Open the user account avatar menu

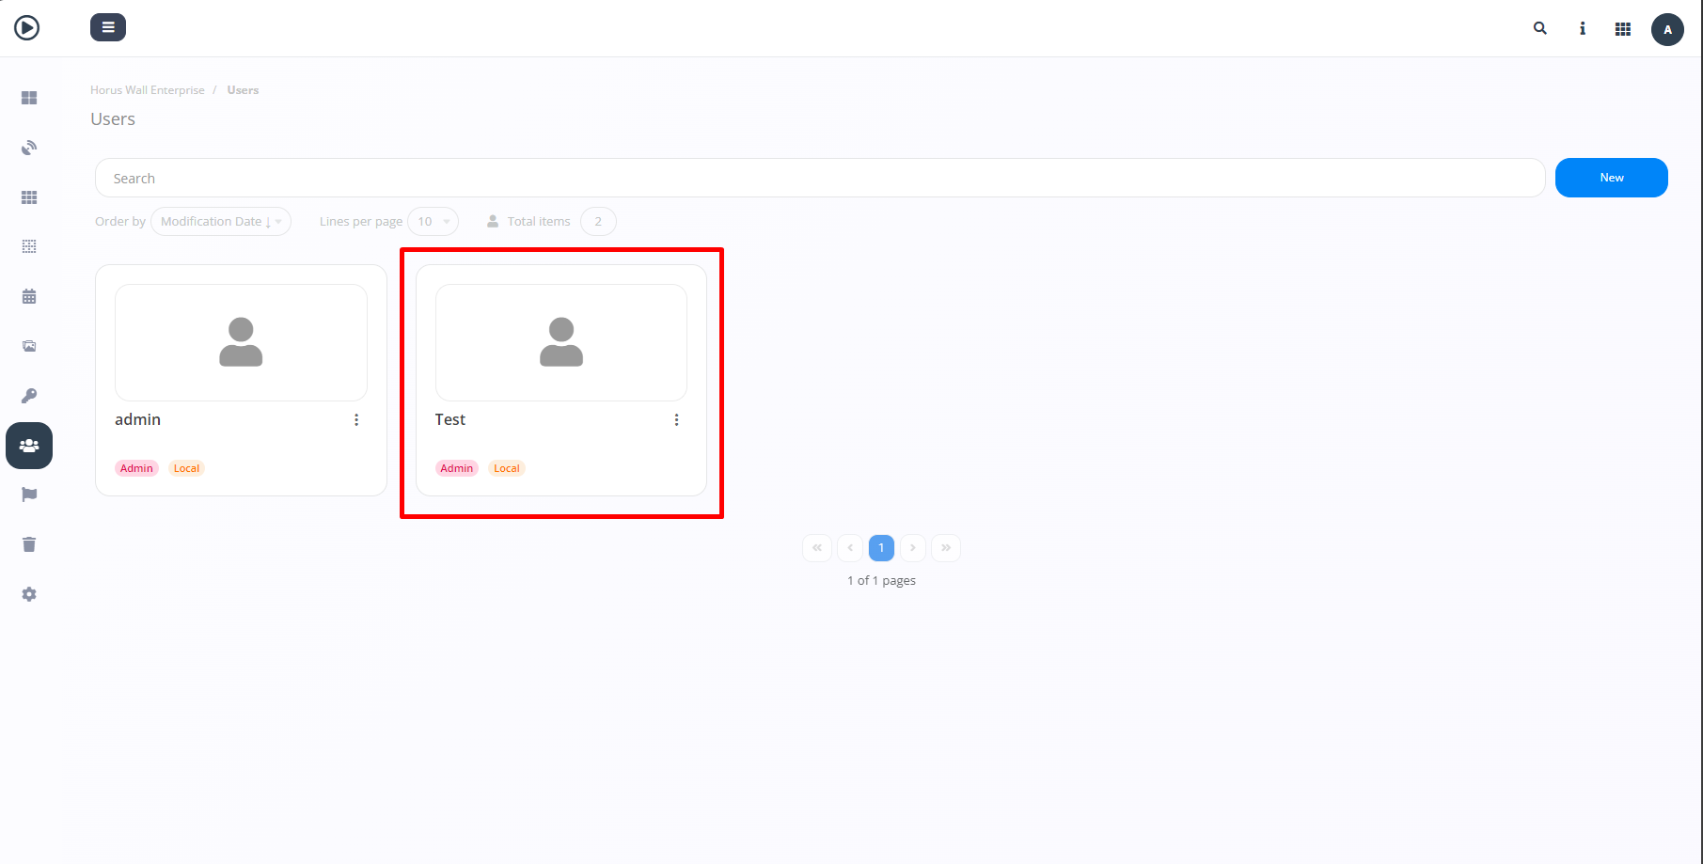1667,29
